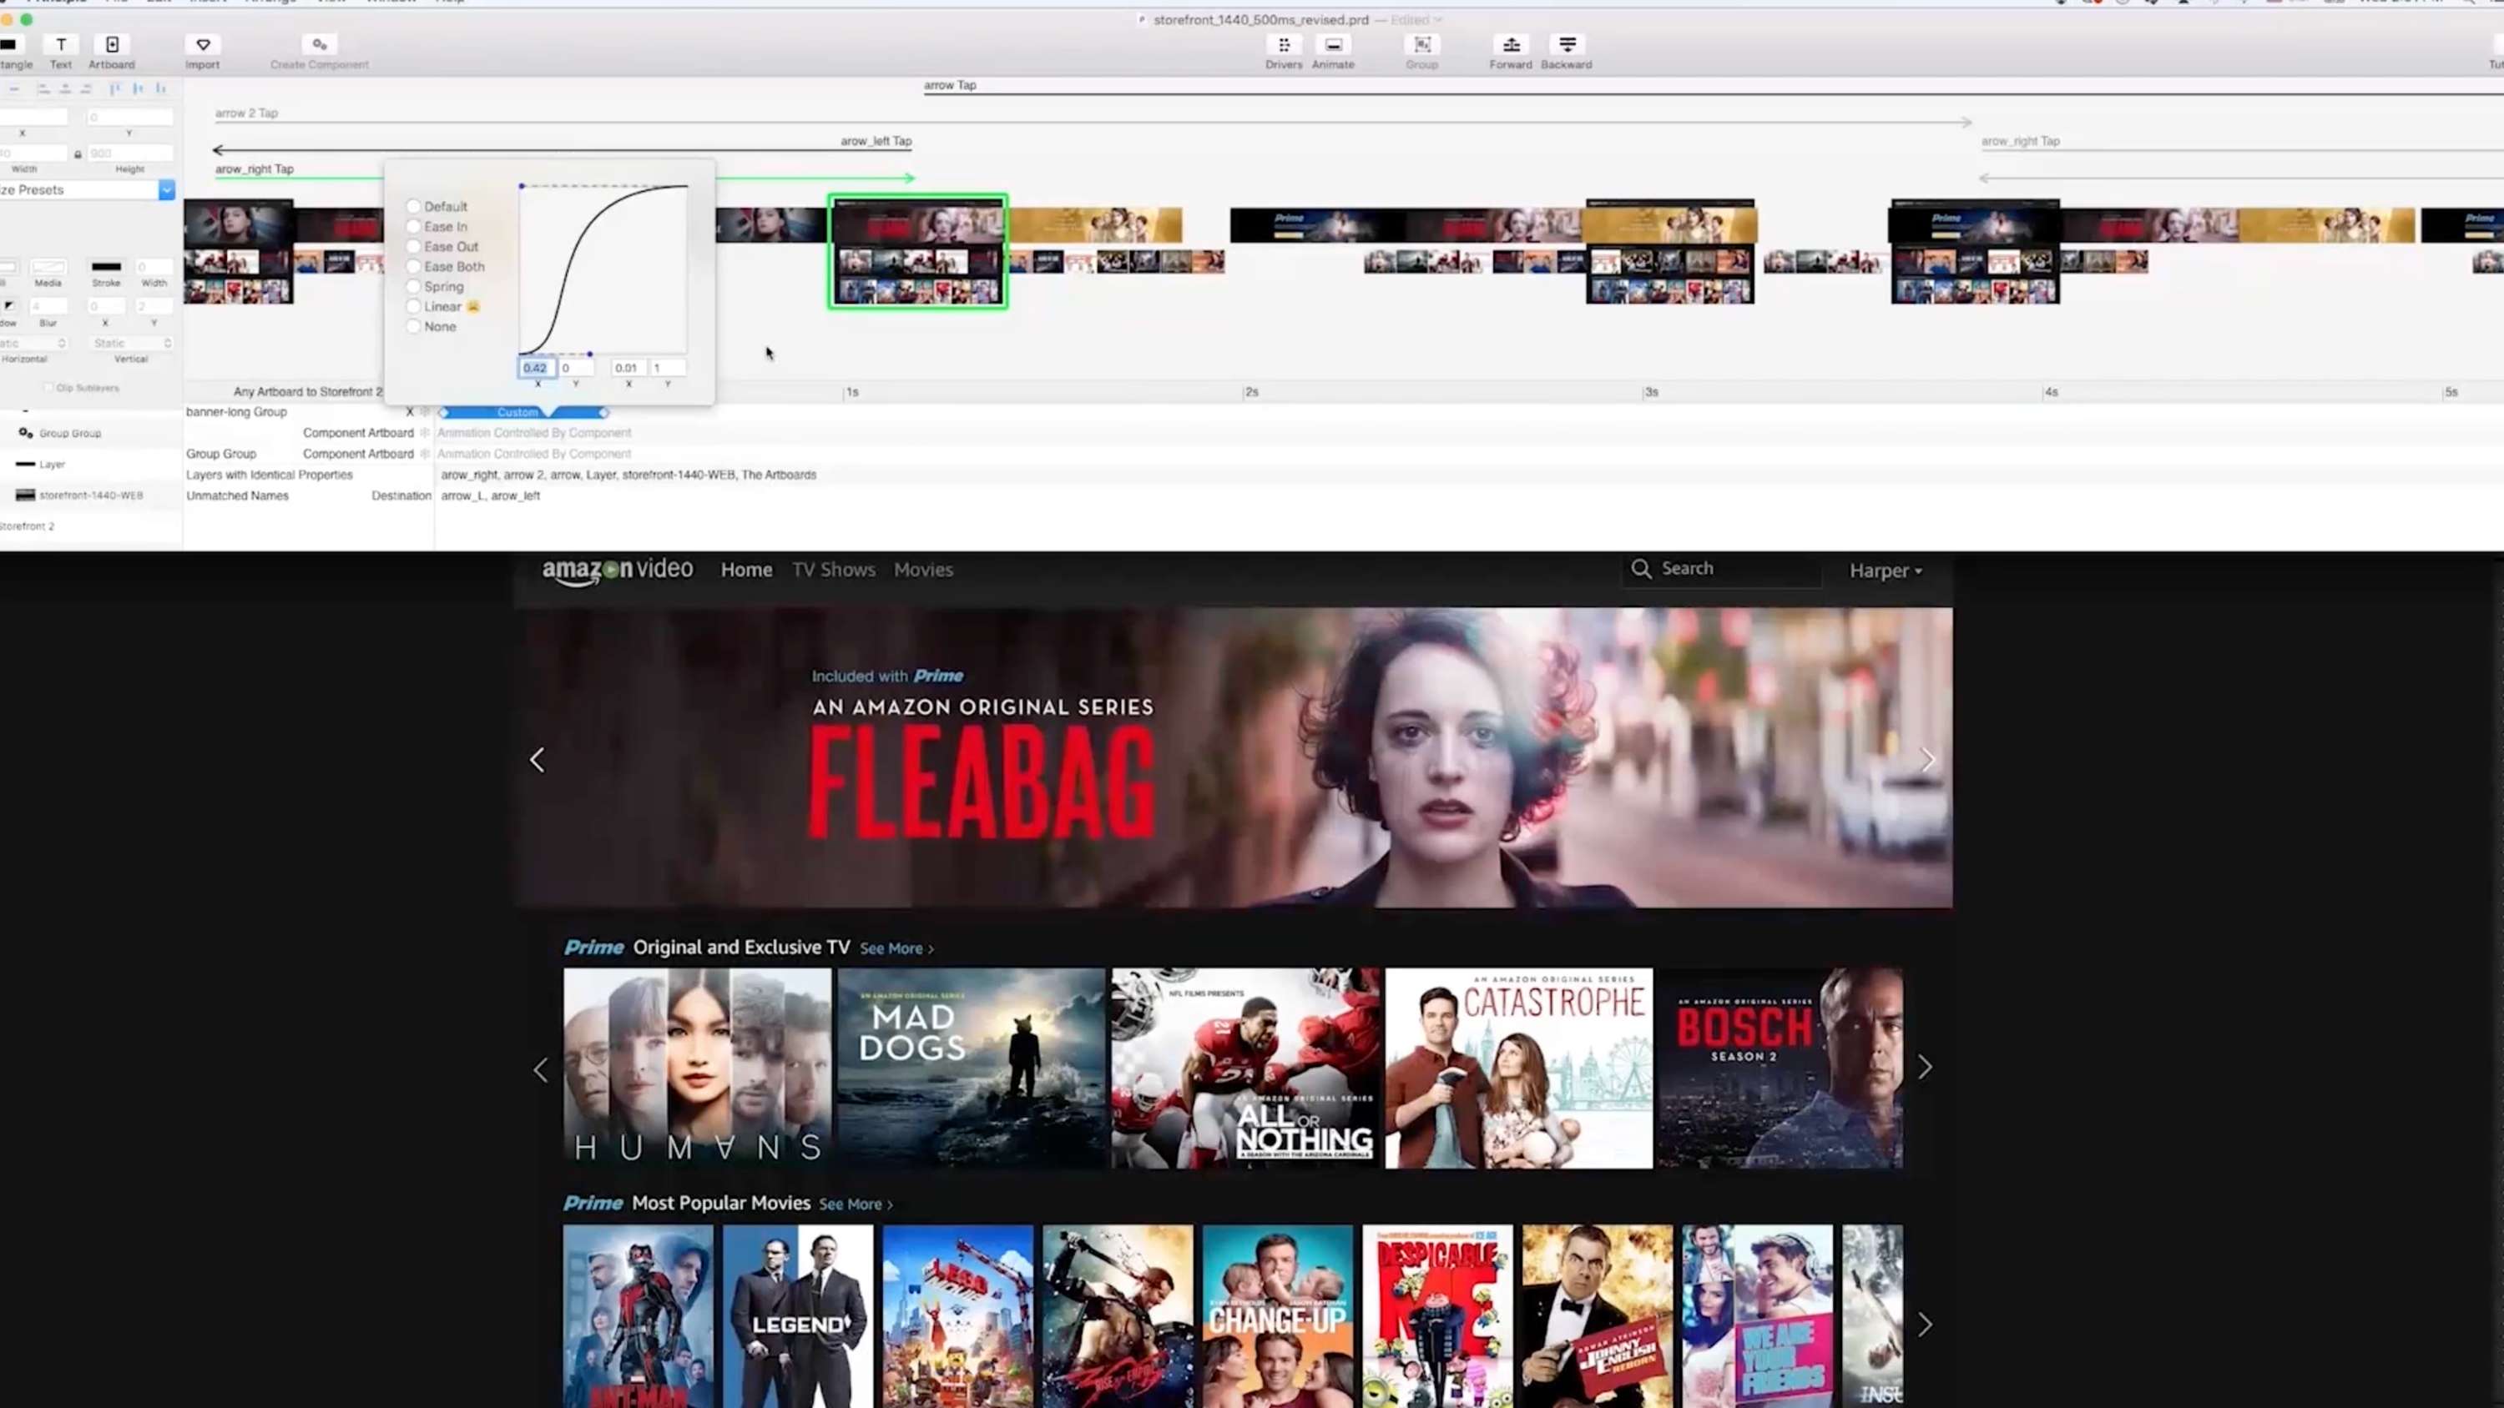Click the component icon beside Group Group layer

[x=25, y=432]
